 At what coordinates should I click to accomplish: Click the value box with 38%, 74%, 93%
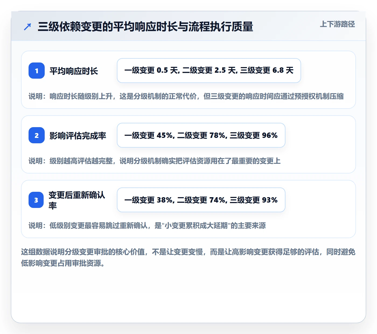201,200
